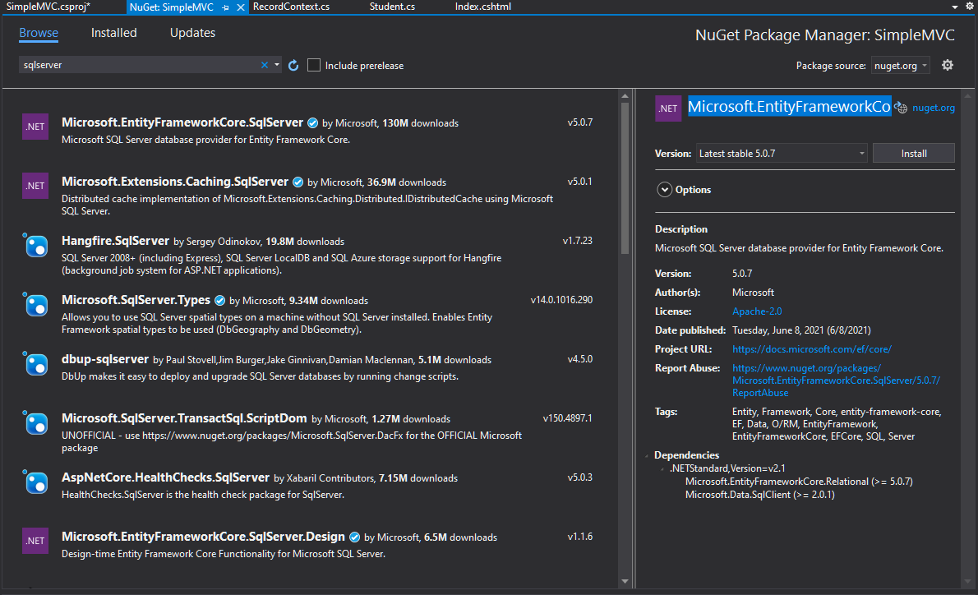
Task: Click the package list scroll down arrow
Action: coord(625,581)
